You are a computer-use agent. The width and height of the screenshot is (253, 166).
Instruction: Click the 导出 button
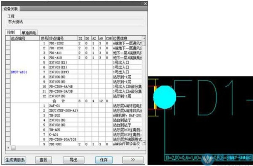coord(73,159)
